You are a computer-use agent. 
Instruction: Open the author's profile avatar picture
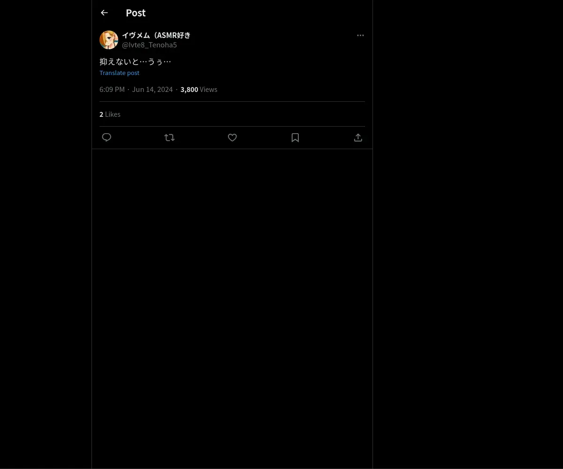coord(109,40)
